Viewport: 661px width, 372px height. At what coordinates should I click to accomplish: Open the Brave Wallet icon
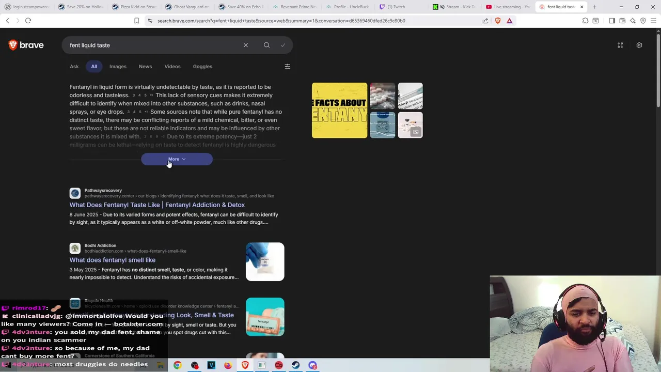[622, 21]
